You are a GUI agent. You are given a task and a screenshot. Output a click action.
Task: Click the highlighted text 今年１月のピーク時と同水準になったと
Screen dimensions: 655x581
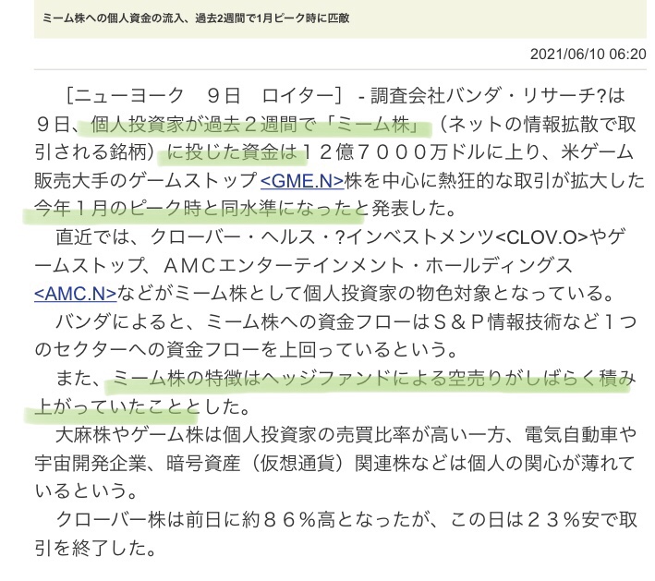[x=201, y=209]
